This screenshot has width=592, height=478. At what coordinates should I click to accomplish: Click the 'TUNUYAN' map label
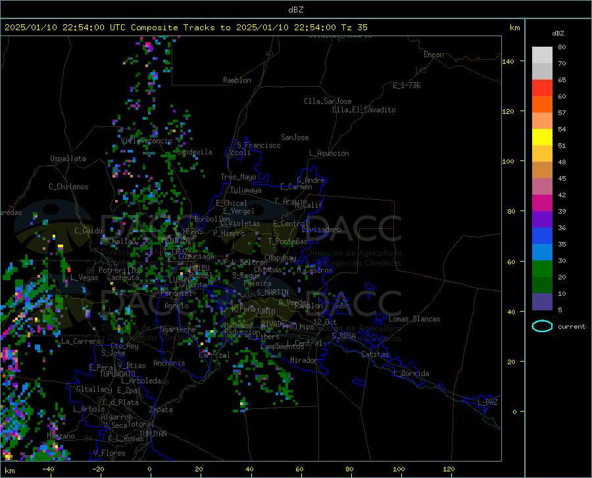153,433
